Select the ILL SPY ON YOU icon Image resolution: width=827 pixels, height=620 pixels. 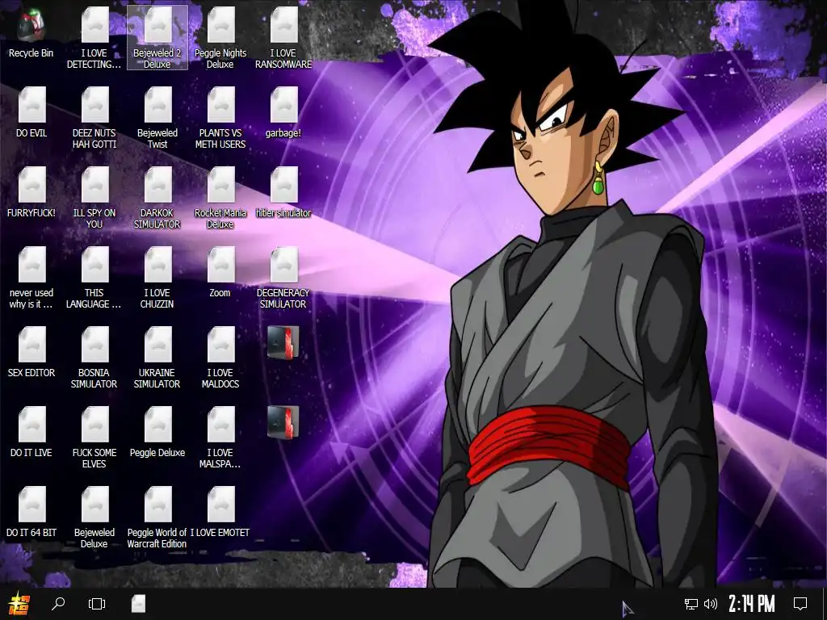point(94,198)
